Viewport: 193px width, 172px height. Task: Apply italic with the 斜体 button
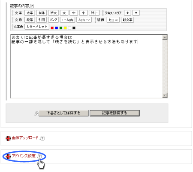pos(42,13)
